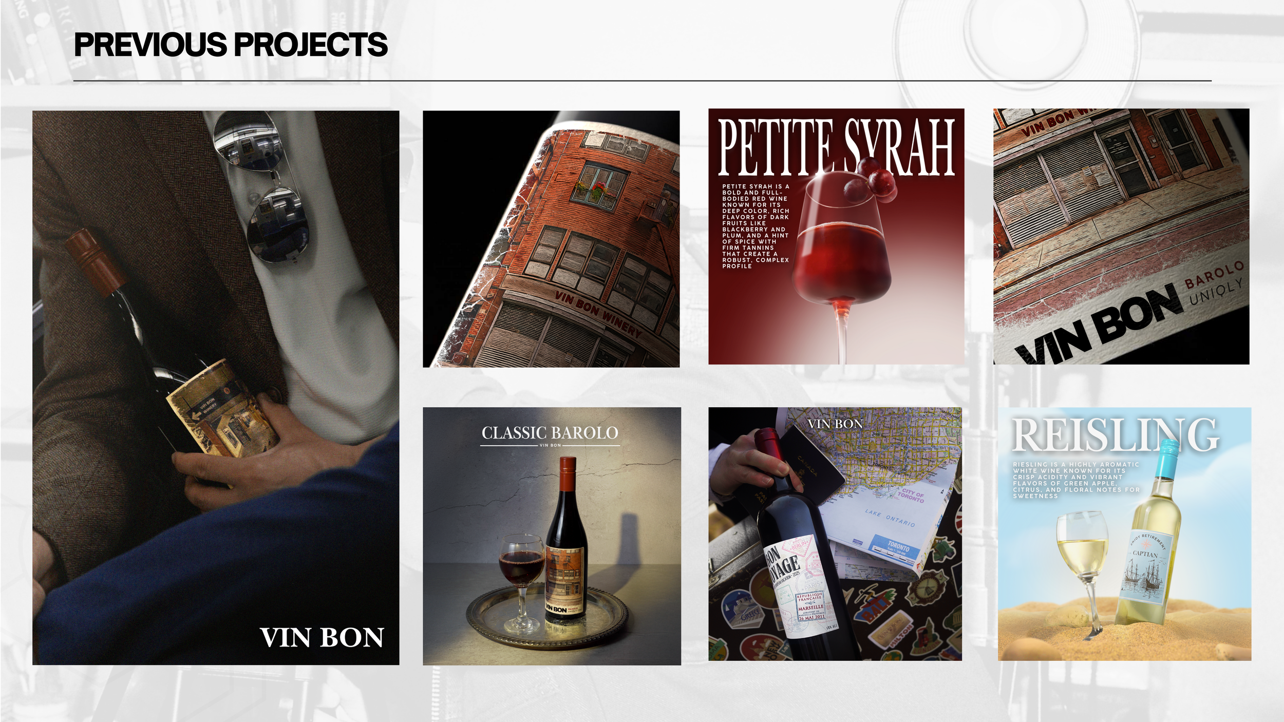Image resolution: width=1284 pixels, height=722 pixels.
Task: Select the Bon Voyage Toronto map image
Action: (x=835, y=534)
